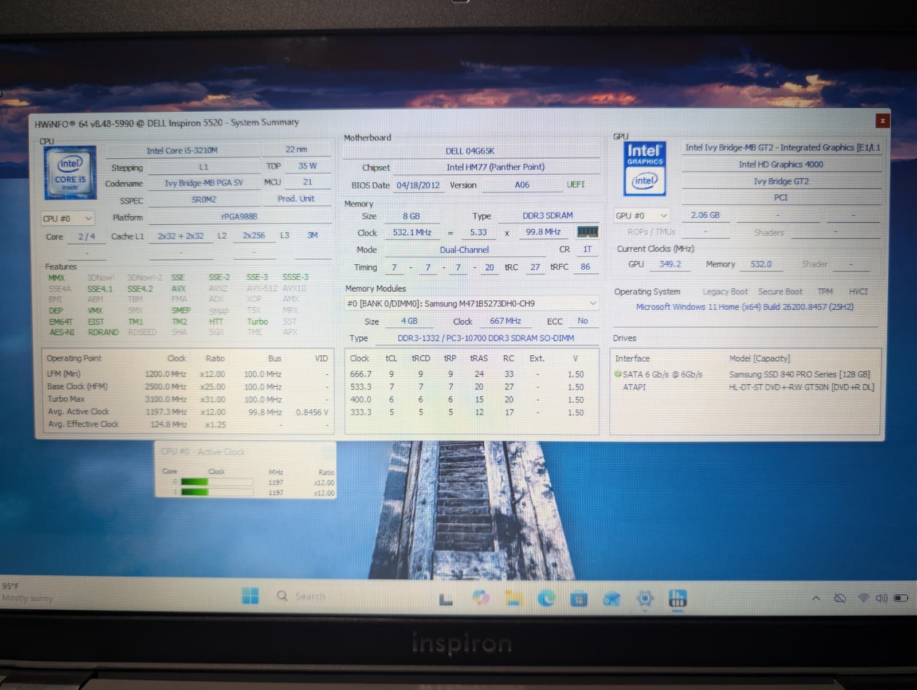
Task: Click the 2.06 GB GPU memory value
Action: [705, 215]
